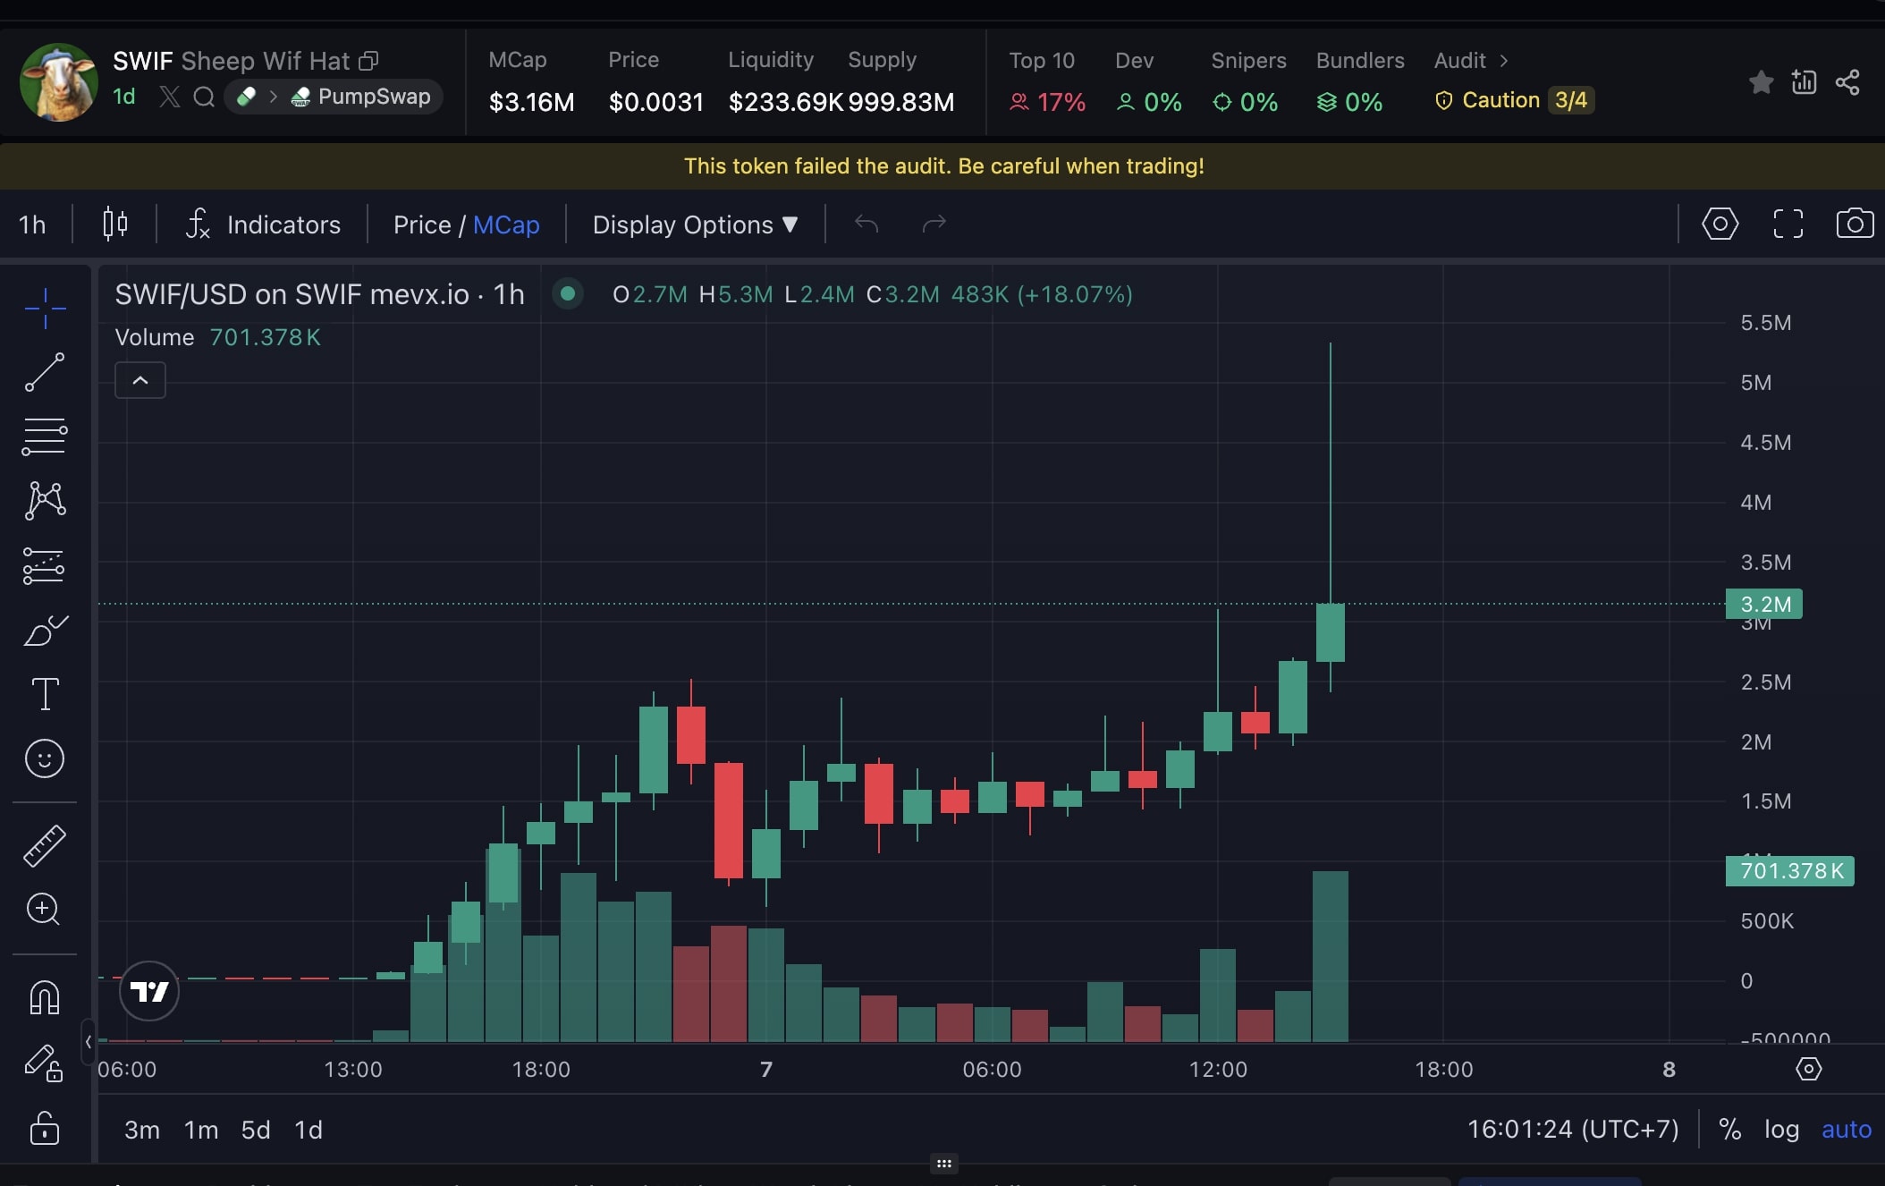
Task: Click the 3.2M current price label
Action: pyautogui.click(x=1764, y=604)
